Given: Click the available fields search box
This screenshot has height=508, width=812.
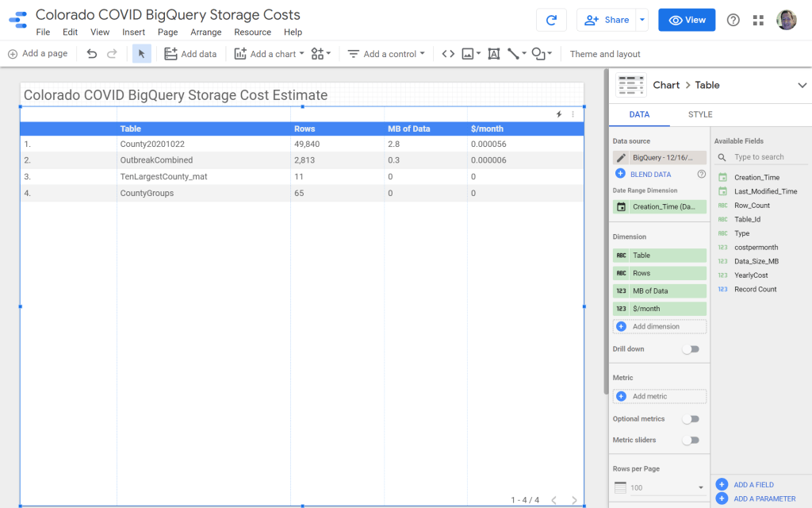Looking at the screenshot, I should point(759,157).
